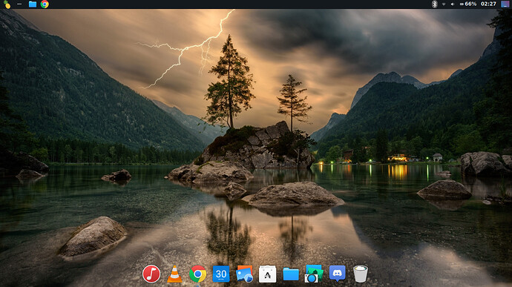Screen dimensions: 512x287
Task: Click the purple desktop icon in tray
Action: coord(505,4)
